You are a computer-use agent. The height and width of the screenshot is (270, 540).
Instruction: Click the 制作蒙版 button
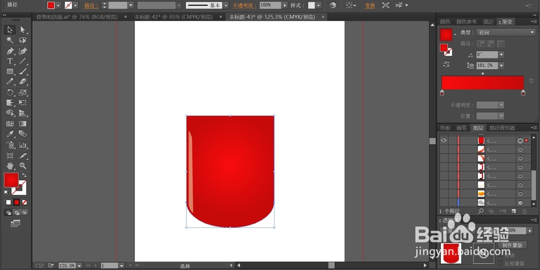pyautogui.click(x=512, y=245)
